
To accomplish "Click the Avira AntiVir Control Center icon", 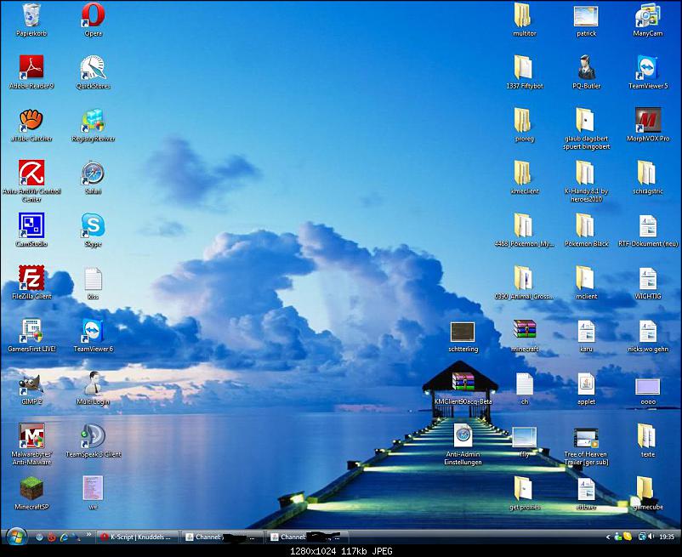I will point(31,173).
